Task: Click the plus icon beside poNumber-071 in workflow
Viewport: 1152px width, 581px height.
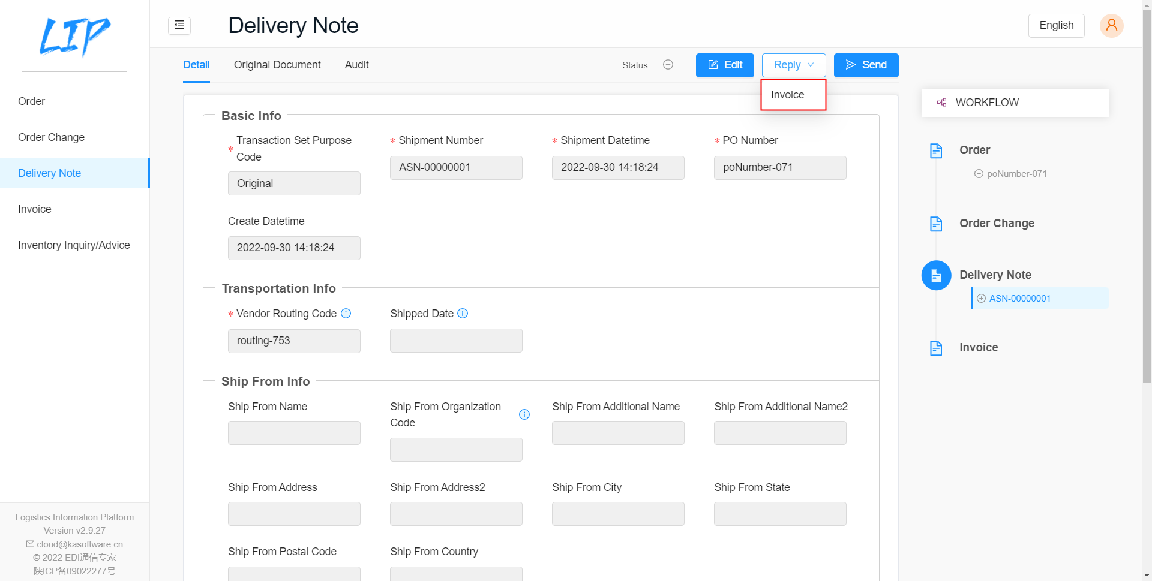Action: pyautogui.click(x=979, y=174)
